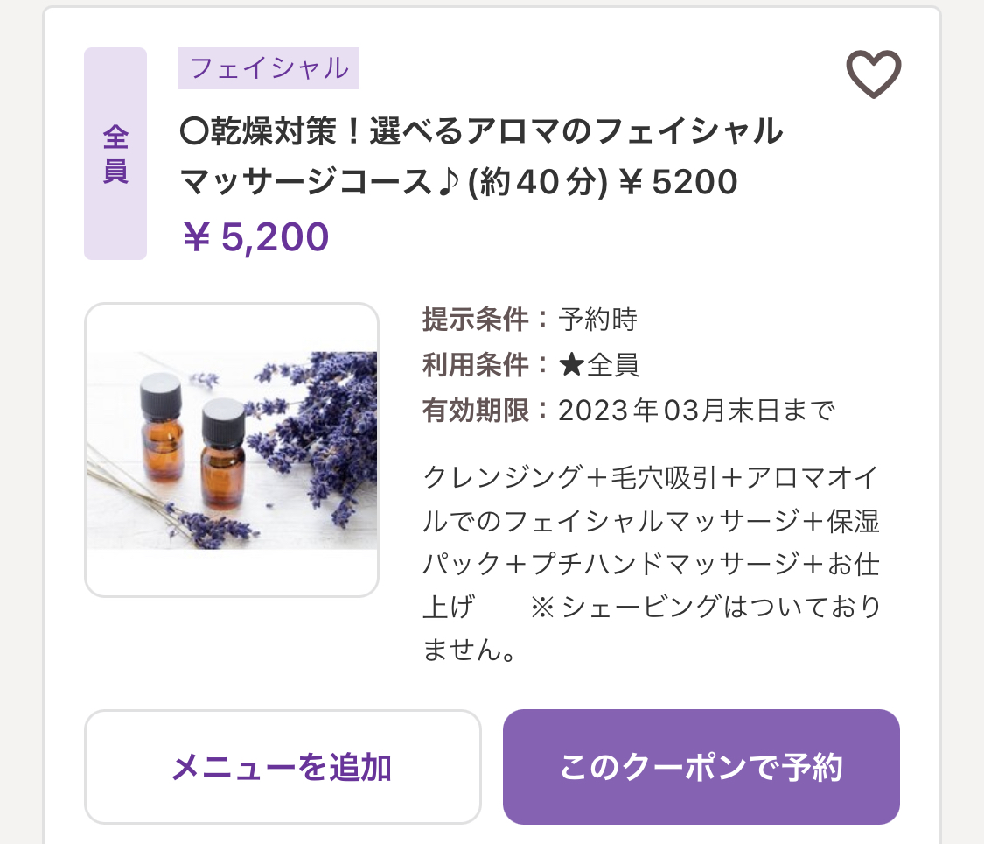This screenshot has width=984, height=844.
Task: Select the 2023年03月末日まで expiry date
Action: (x=696, y=411)
